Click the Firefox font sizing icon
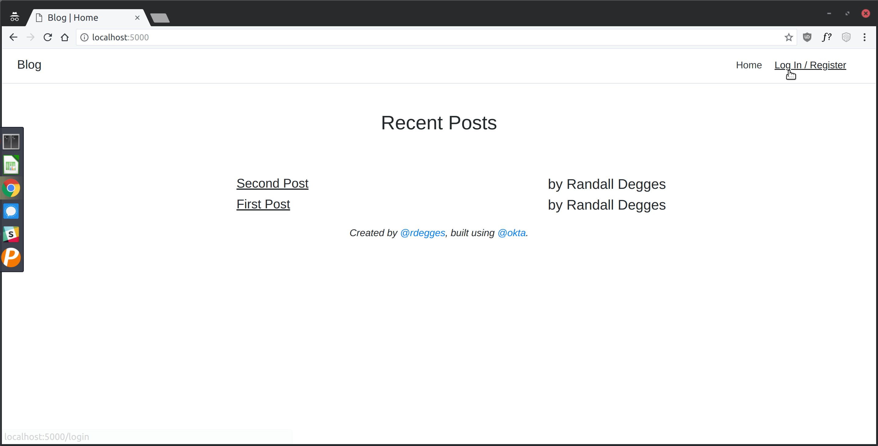 pos(827,37)
